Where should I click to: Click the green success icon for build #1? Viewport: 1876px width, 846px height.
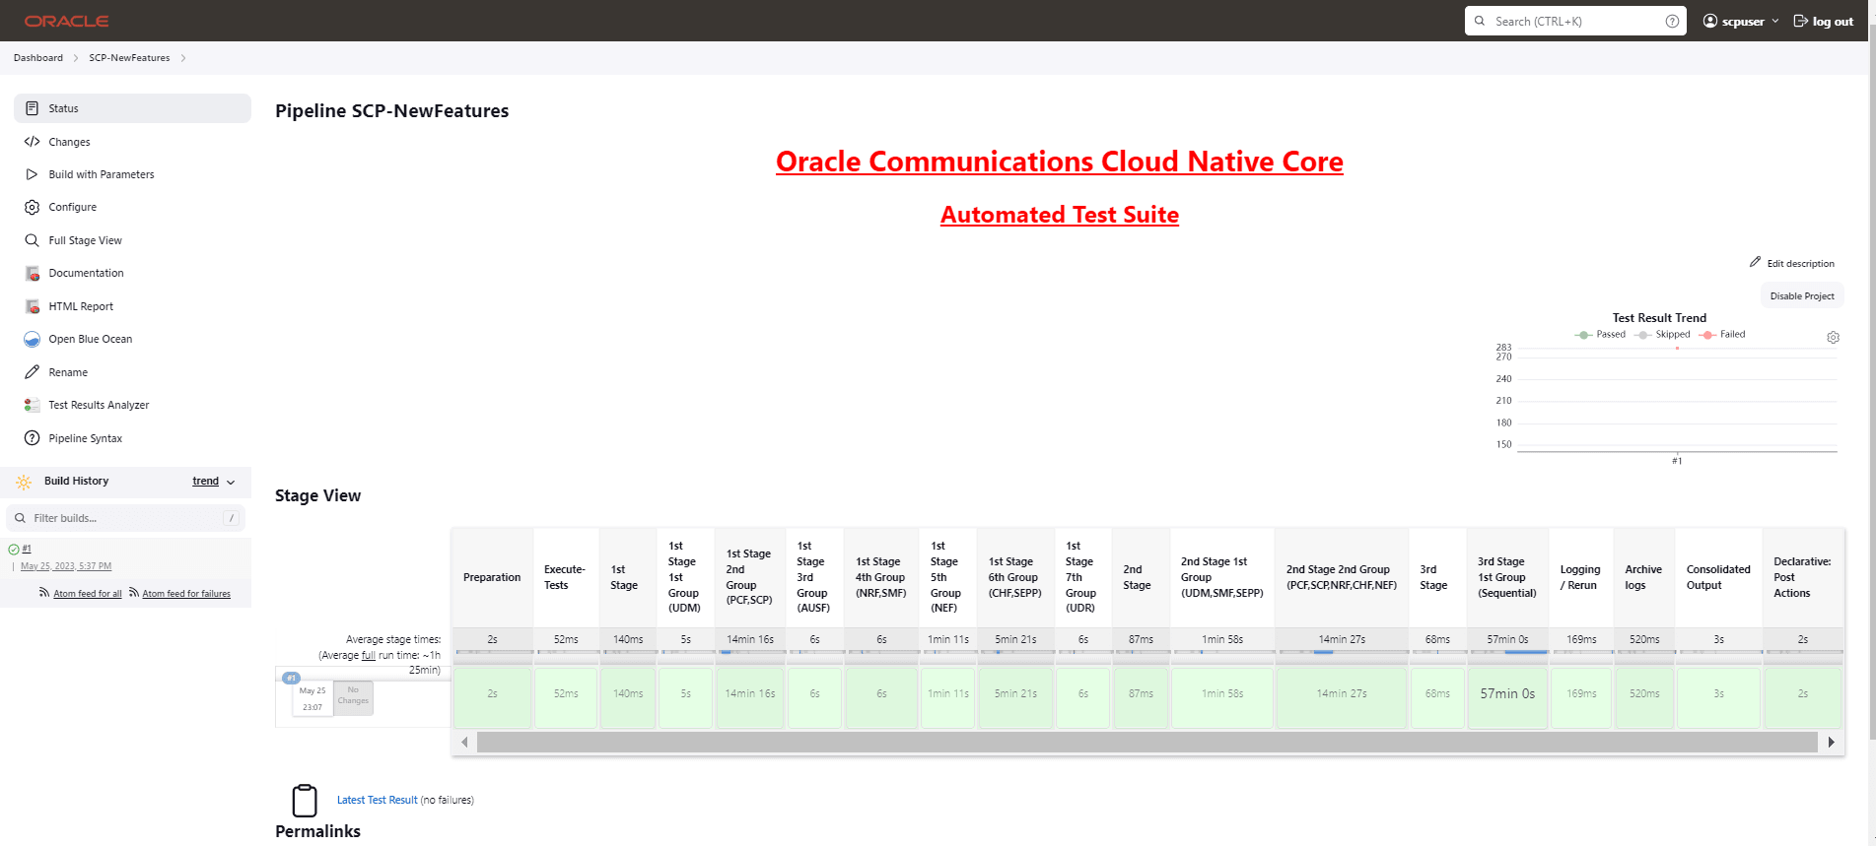click(x=14, y=550)
